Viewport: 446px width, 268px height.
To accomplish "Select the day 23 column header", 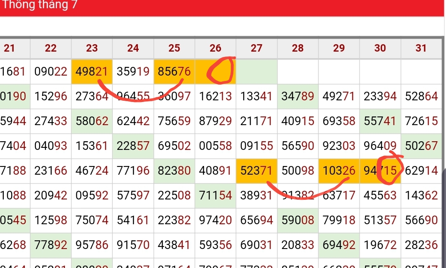I will (x=92, y=48).
